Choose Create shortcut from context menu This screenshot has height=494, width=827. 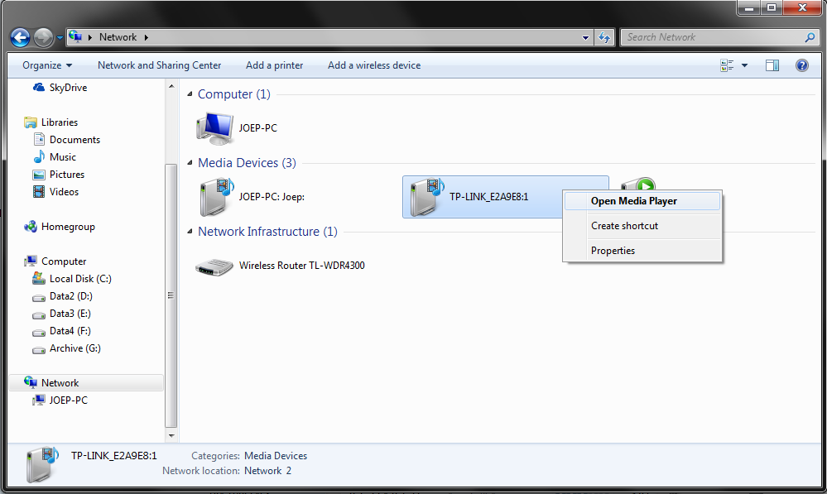(642, 226)
